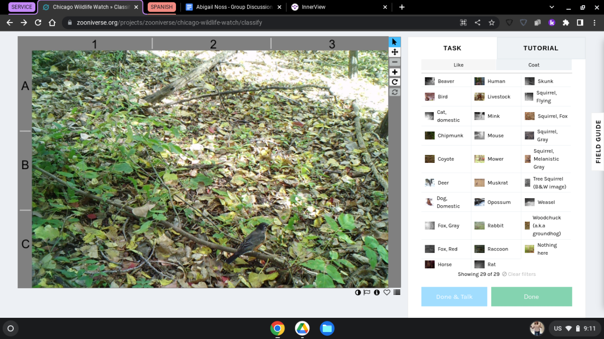The height and width of the screenshot is (339, 604).
Task: Choose Fox, Gray
Action: [x=446, y=226]
